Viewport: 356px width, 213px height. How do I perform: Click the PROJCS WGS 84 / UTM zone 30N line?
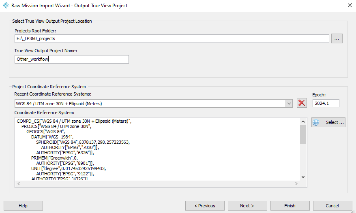point(56,126)
